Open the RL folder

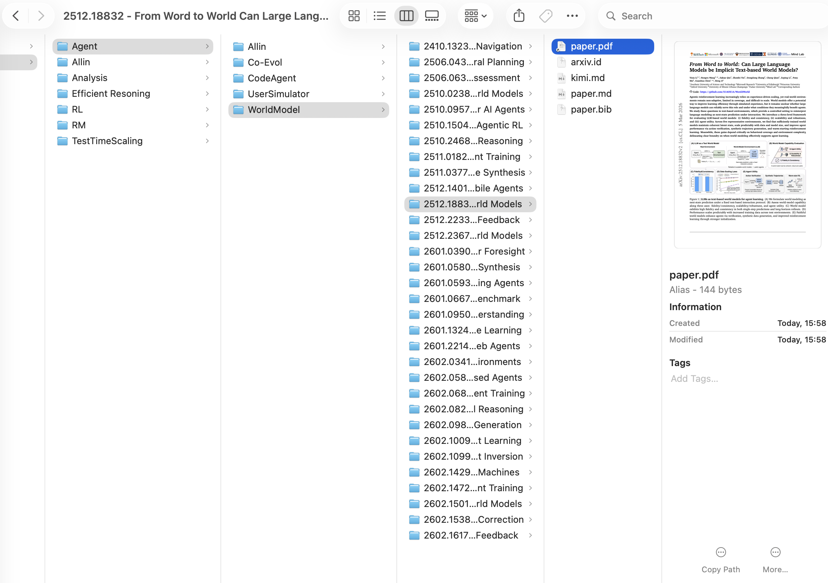pos(133,109)
